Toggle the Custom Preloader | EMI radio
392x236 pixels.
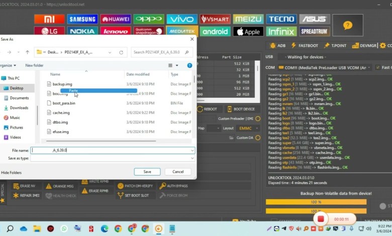(258, 119)
